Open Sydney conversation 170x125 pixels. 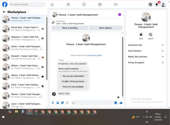[x=23, y=76]
